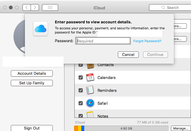This screenshot has height=131, width=191.
Task: Click the yellow storage segment
Action: (x=79, y=128)
